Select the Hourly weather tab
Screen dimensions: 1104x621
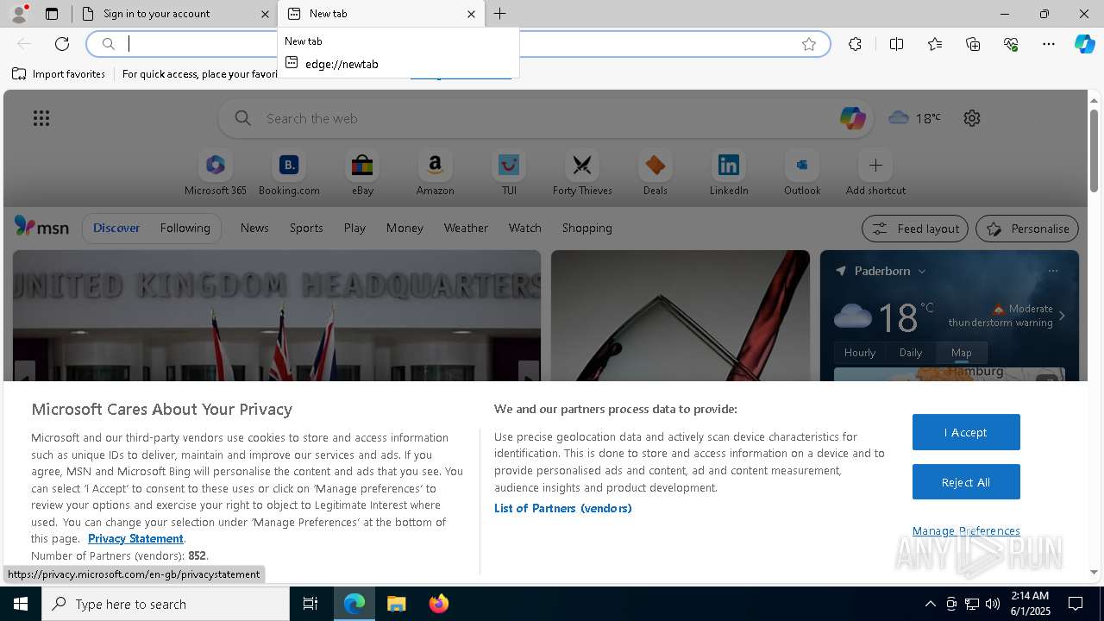point(860,352)
